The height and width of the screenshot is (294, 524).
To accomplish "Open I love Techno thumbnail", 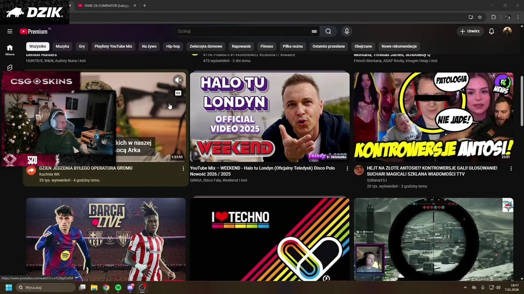I will pos(270,239).
